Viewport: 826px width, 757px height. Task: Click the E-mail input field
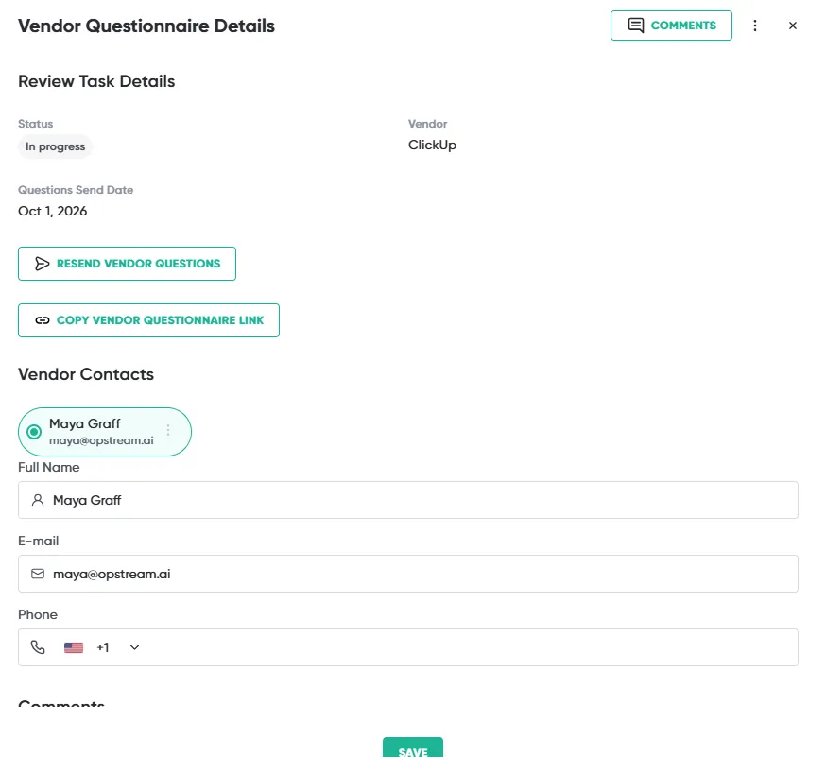pos(407,574)
